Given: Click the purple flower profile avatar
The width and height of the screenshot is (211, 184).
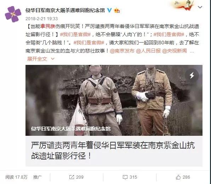Looking at the screenshot, I should click(x=13, y=14).
